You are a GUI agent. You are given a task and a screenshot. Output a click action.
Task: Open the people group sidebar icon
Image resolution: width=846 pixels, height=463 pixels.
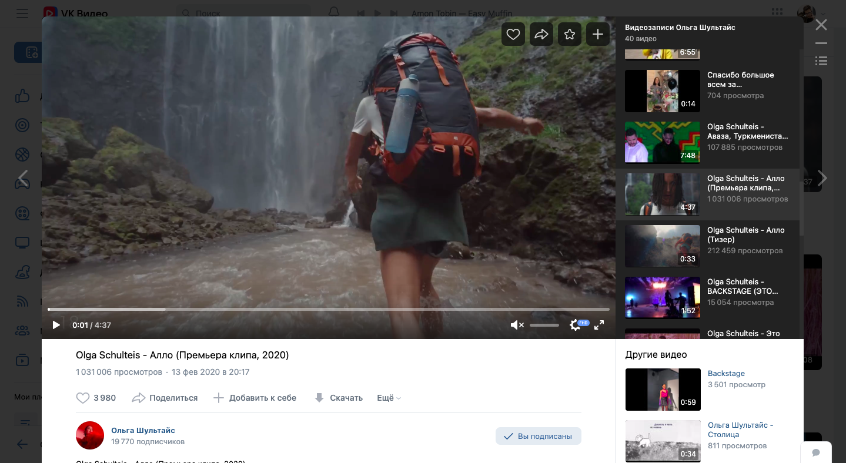22,331
